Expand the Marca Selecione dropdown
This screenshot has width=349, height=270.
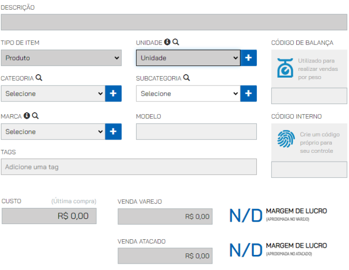[53, 131]
